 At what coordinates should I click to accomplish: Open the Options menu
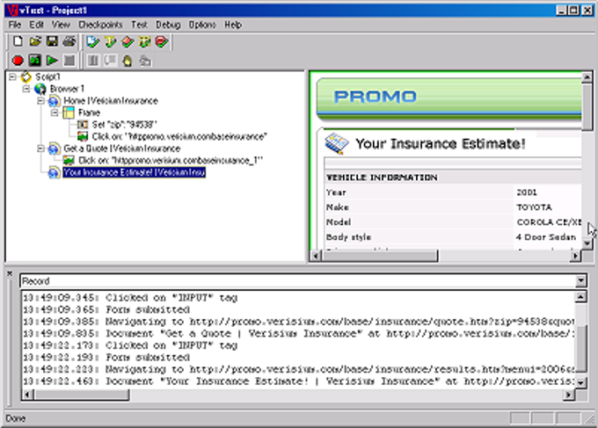pos(202,25)
